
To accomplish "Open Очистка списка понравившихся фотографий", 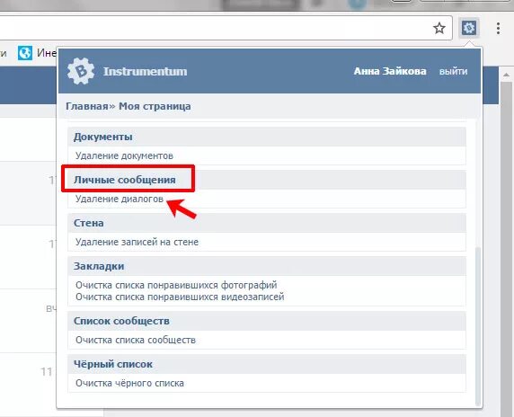I will (176, 285).
